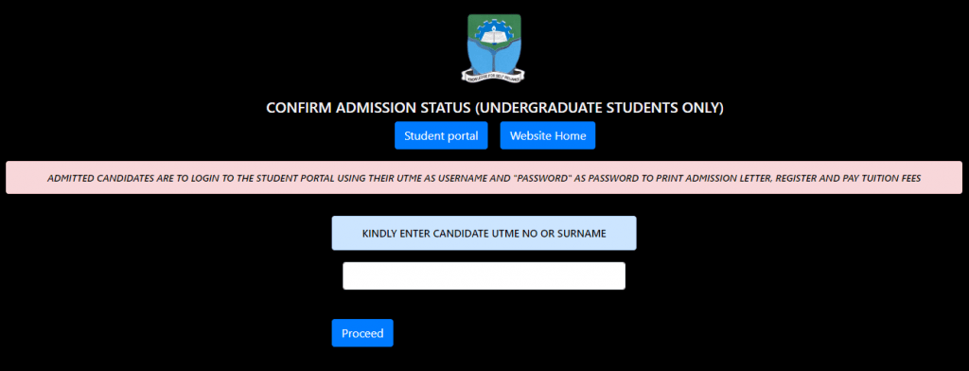Click the KINDLY ENTER CANDIDATE UTME label box
The image size is (969, 371).
click(x=484, y=233)
